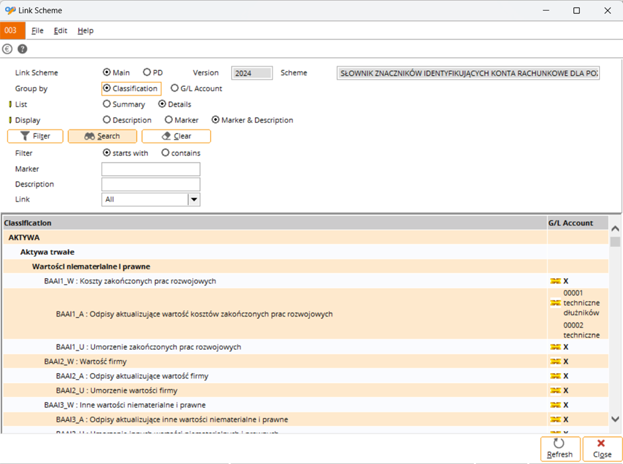Click link icon beside Wartość firmy row
The image size is (623, 464).
tap(555, 362)
